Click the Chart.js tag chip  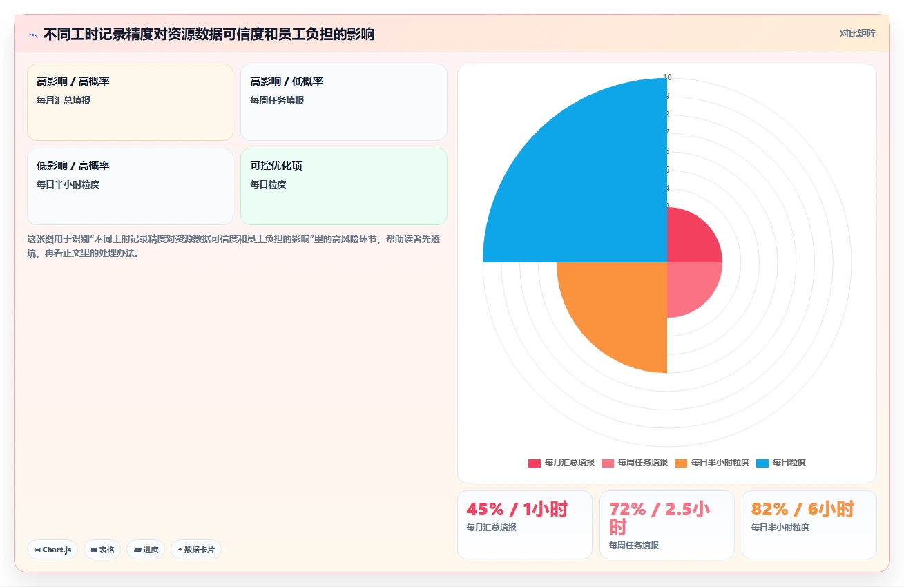52,550
